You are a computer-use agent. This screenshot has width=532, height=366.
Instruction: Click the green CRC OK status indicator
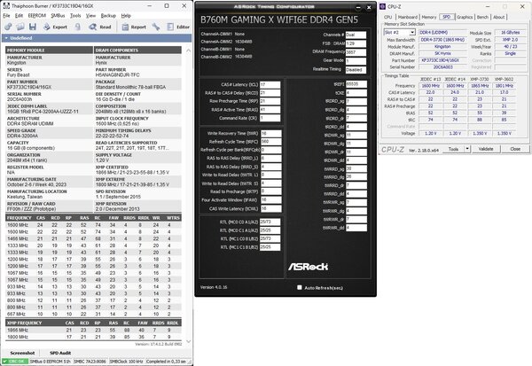pyautogui.click(x=14, y=362)
